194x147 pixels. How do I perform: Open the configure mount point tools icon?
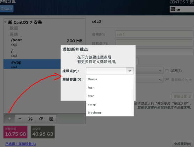[30, 119]
